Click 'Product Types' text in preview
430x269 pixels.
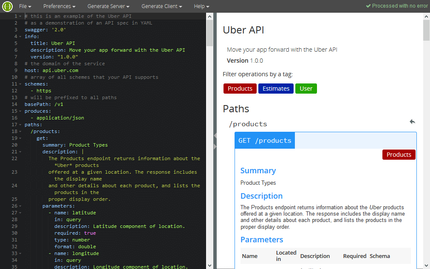click(258, 183)
